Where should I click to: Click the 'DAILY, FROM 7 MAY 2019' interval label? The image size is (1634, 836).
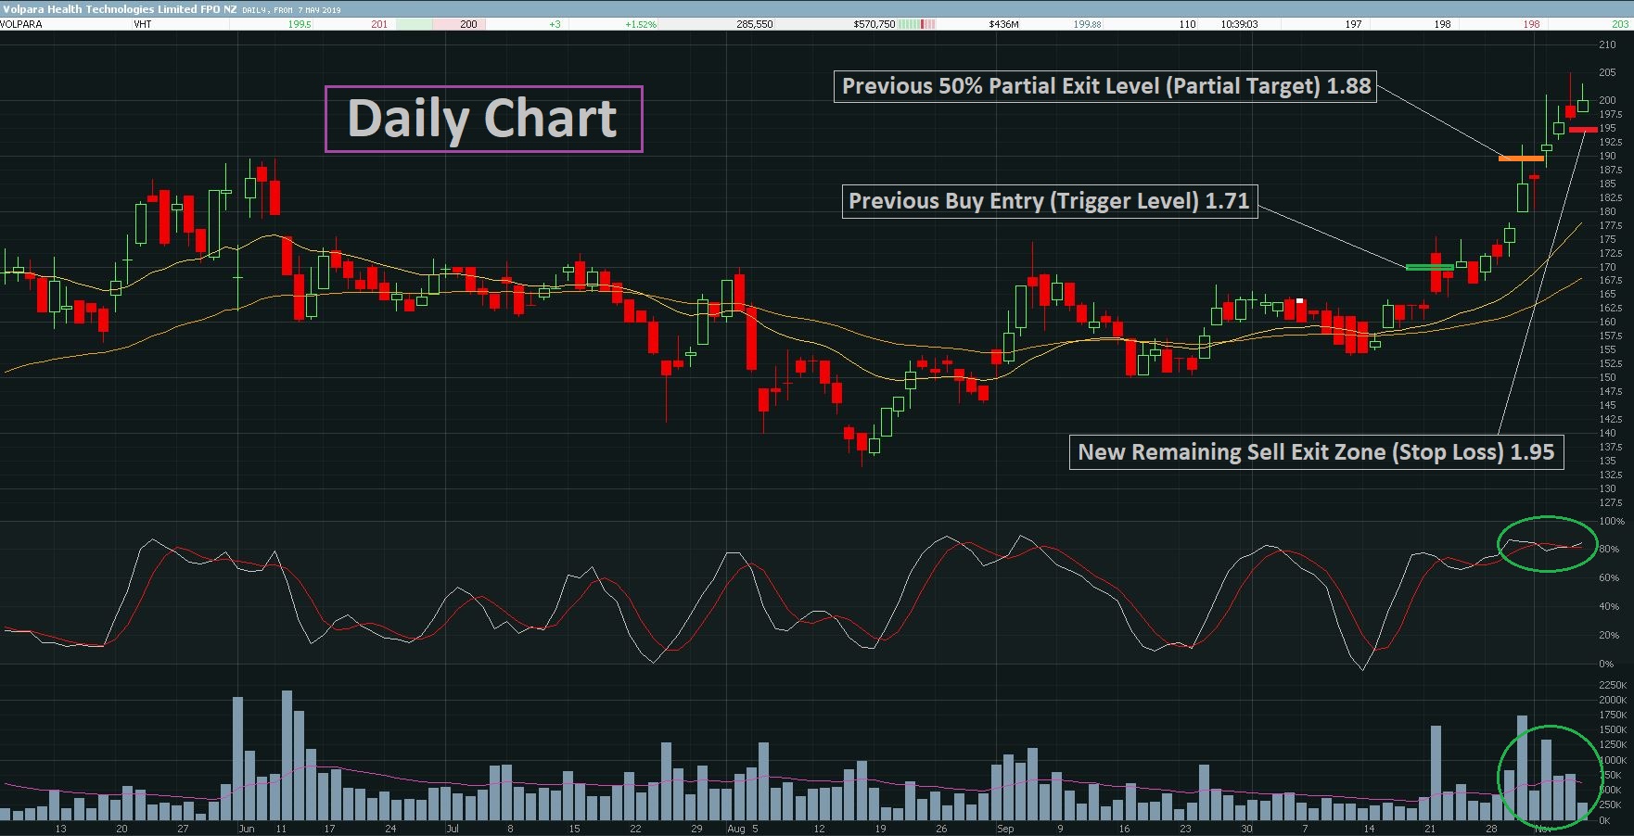point(291,10)
